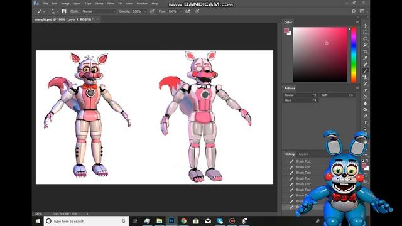Select the Horizontal Type tool

[x=365, y=122]
